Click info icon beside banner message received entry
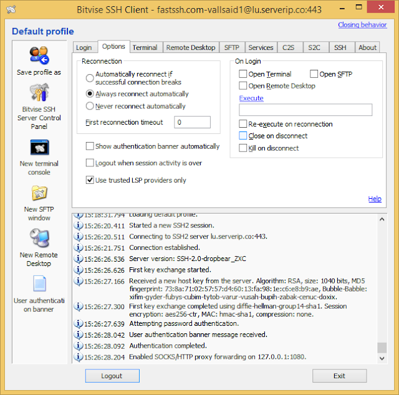This screenshot has height=395, width=399. pyautogui.click(x=78, y=335)
